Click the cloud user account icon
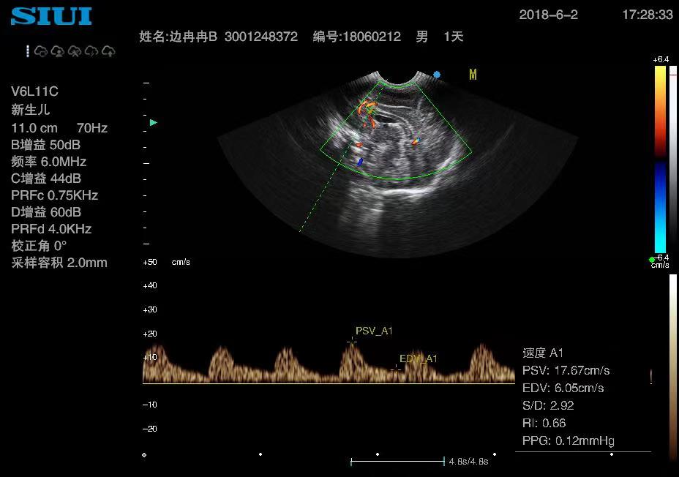679x477 pixels. click(58, 51)
